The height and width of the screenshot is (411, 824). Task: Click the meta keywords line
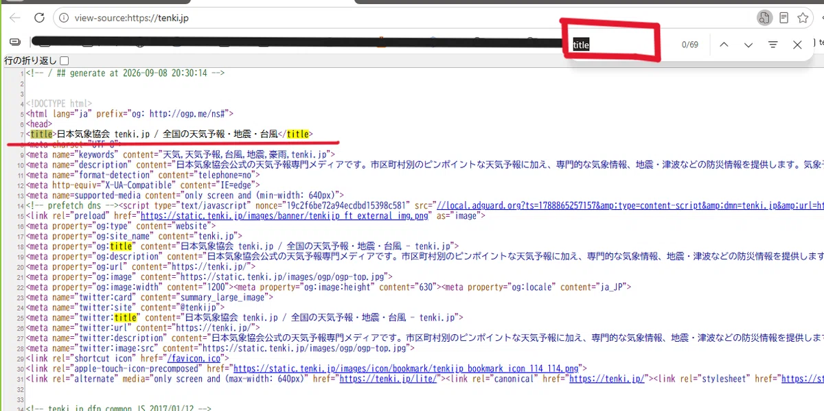click(x=181, y=154)
